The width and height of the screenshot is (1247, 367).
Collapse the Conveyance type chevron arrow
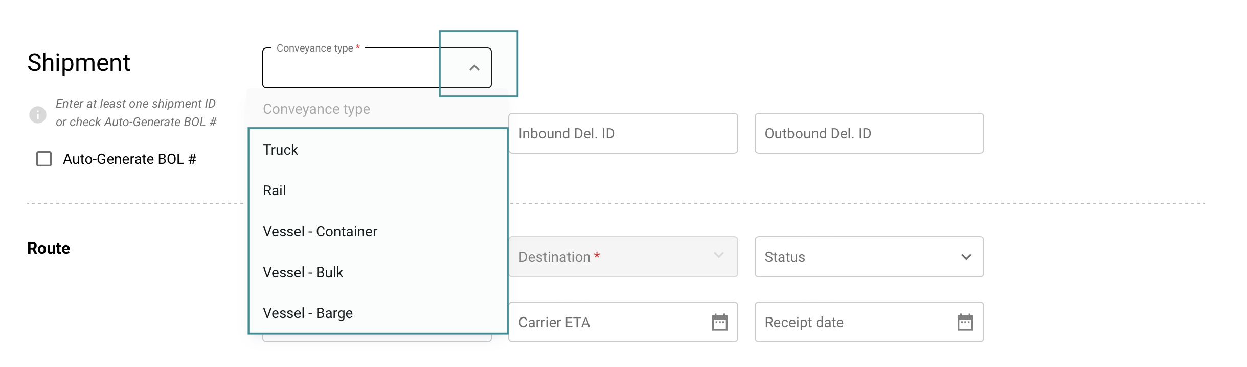(474, 68)
